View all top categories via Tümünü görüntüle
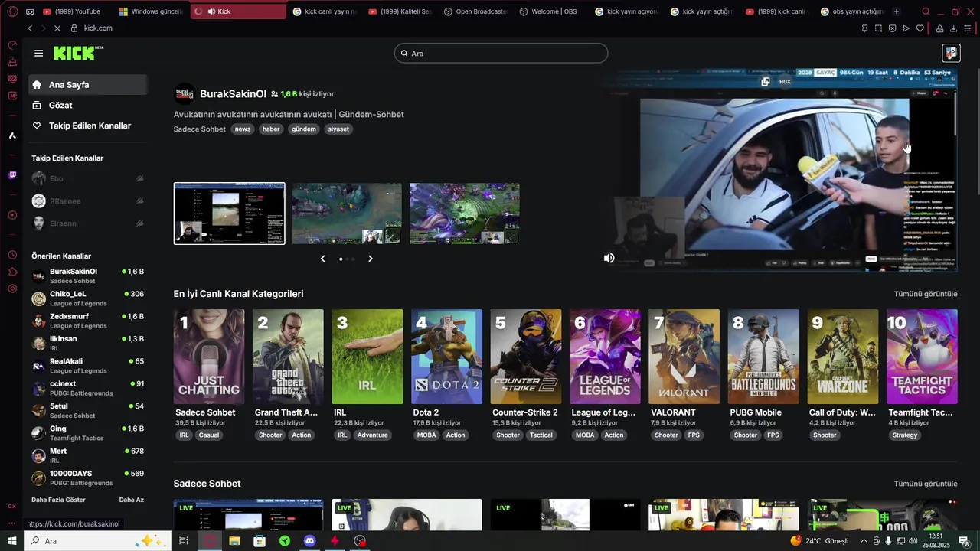Image resolution: width=980 pixels, height=551 pixels. pos(926,294)
